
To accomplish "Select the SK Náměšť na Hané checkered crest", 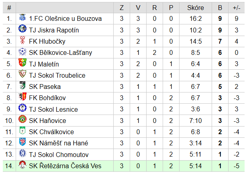I will point(22,142).
